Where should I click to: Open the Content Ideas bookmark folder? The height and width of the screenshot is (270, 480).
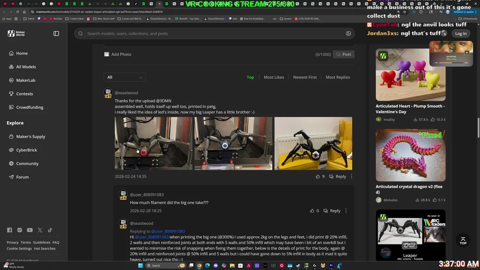(74, 18)
